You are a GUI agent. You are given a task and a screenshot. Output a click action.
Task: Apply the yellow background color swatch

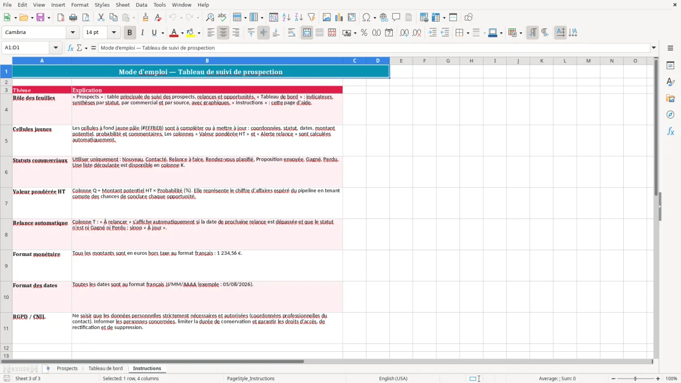tap(191, 33)
